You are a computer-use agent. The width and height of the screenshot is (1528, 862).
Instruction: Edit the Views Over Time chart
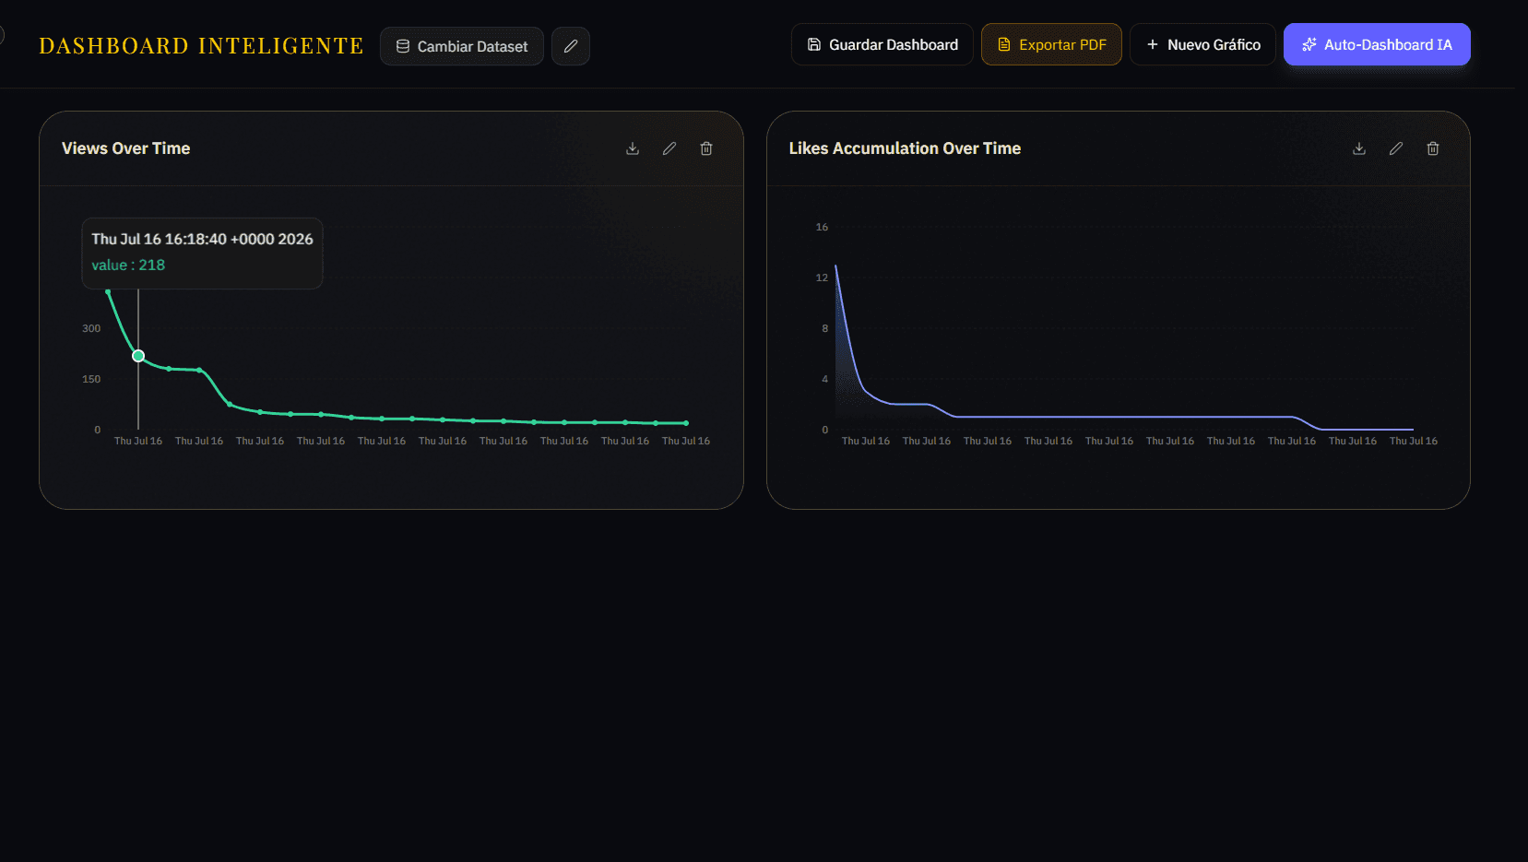pos(669,148)
